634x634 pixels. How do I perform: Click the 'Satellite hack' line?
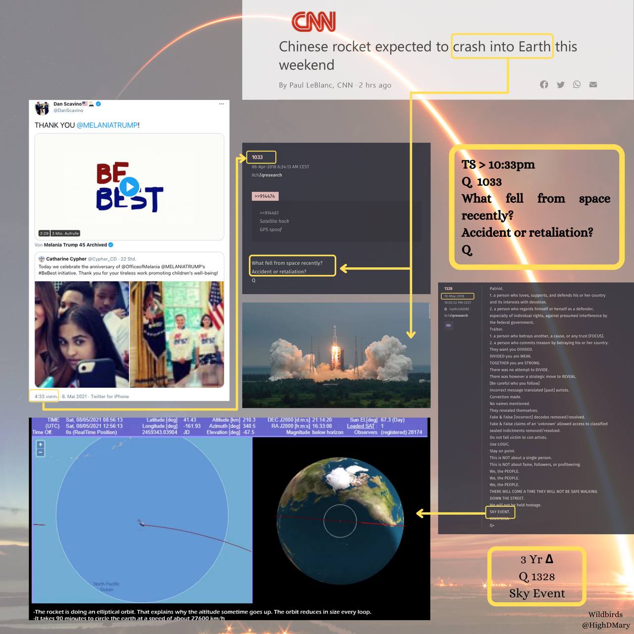(x=274, y=221)
